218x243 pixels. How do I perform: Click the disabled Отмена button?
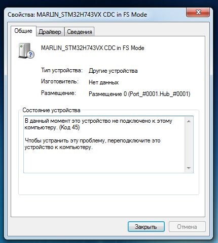click(x=187, y=227)
